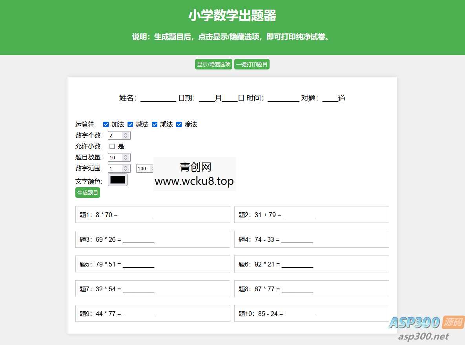Decrease 题目数量 using its down arrow

pyautogui.click(x=126, y=159)
